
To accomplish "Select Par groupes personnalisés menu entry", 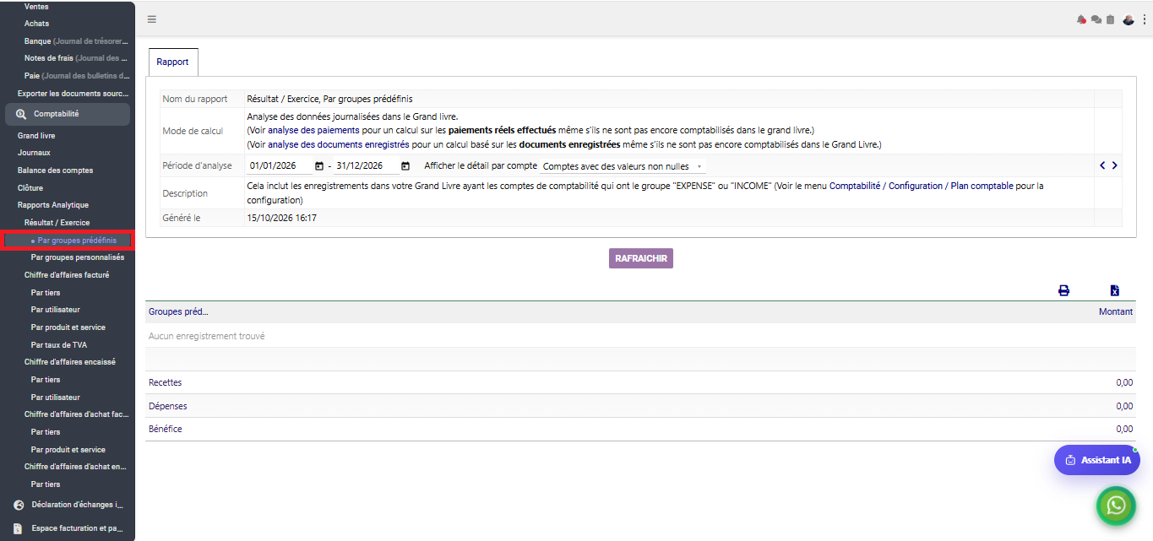I will (78, 257).
